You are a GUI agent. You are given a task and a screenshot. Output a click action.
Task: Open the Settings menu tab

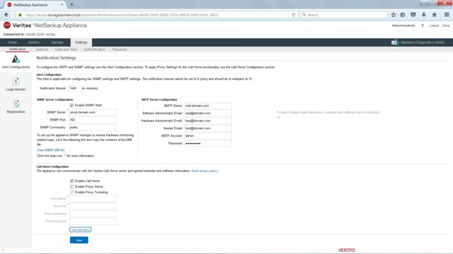point(81,42)
